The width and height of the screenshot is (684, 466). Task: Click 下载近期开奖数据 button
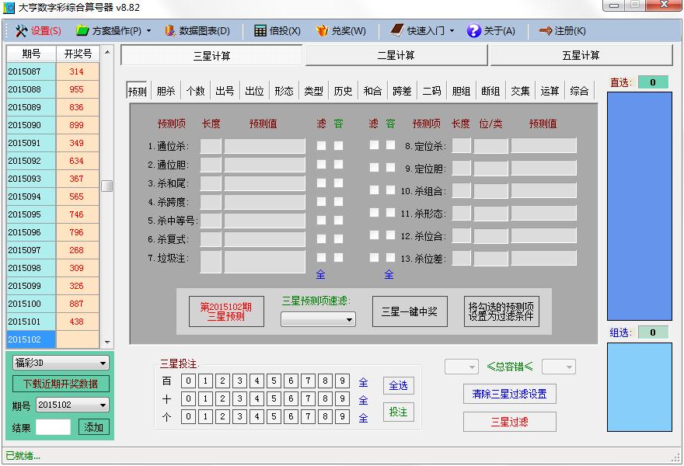click(x=61, y=384)
